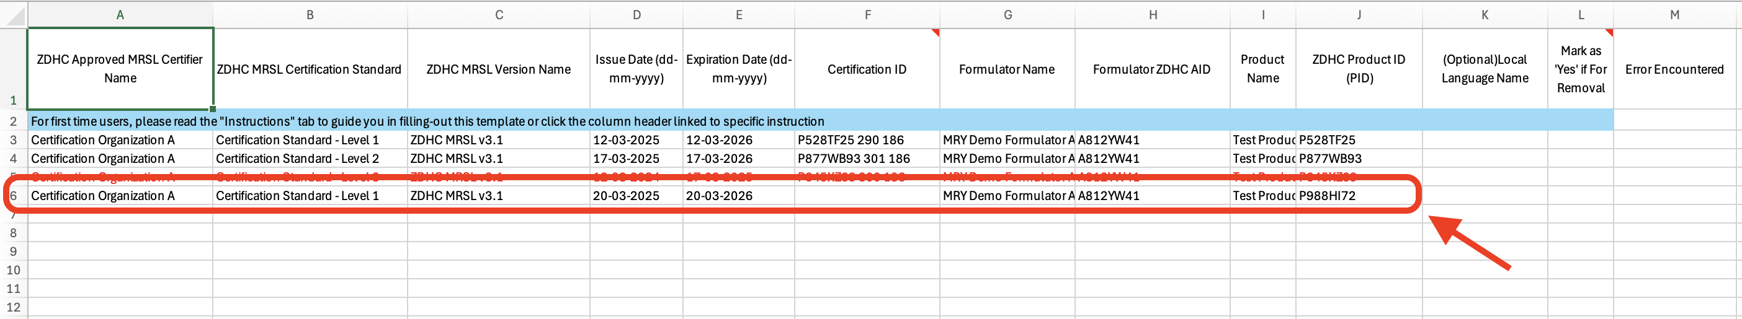Select column E header
1742x319 pixels.
coord(738,15)
